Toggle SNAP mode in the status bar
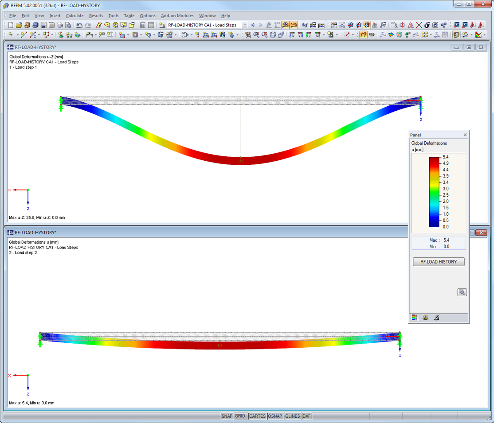The image size is (494, 423). (x=227, y=416)
